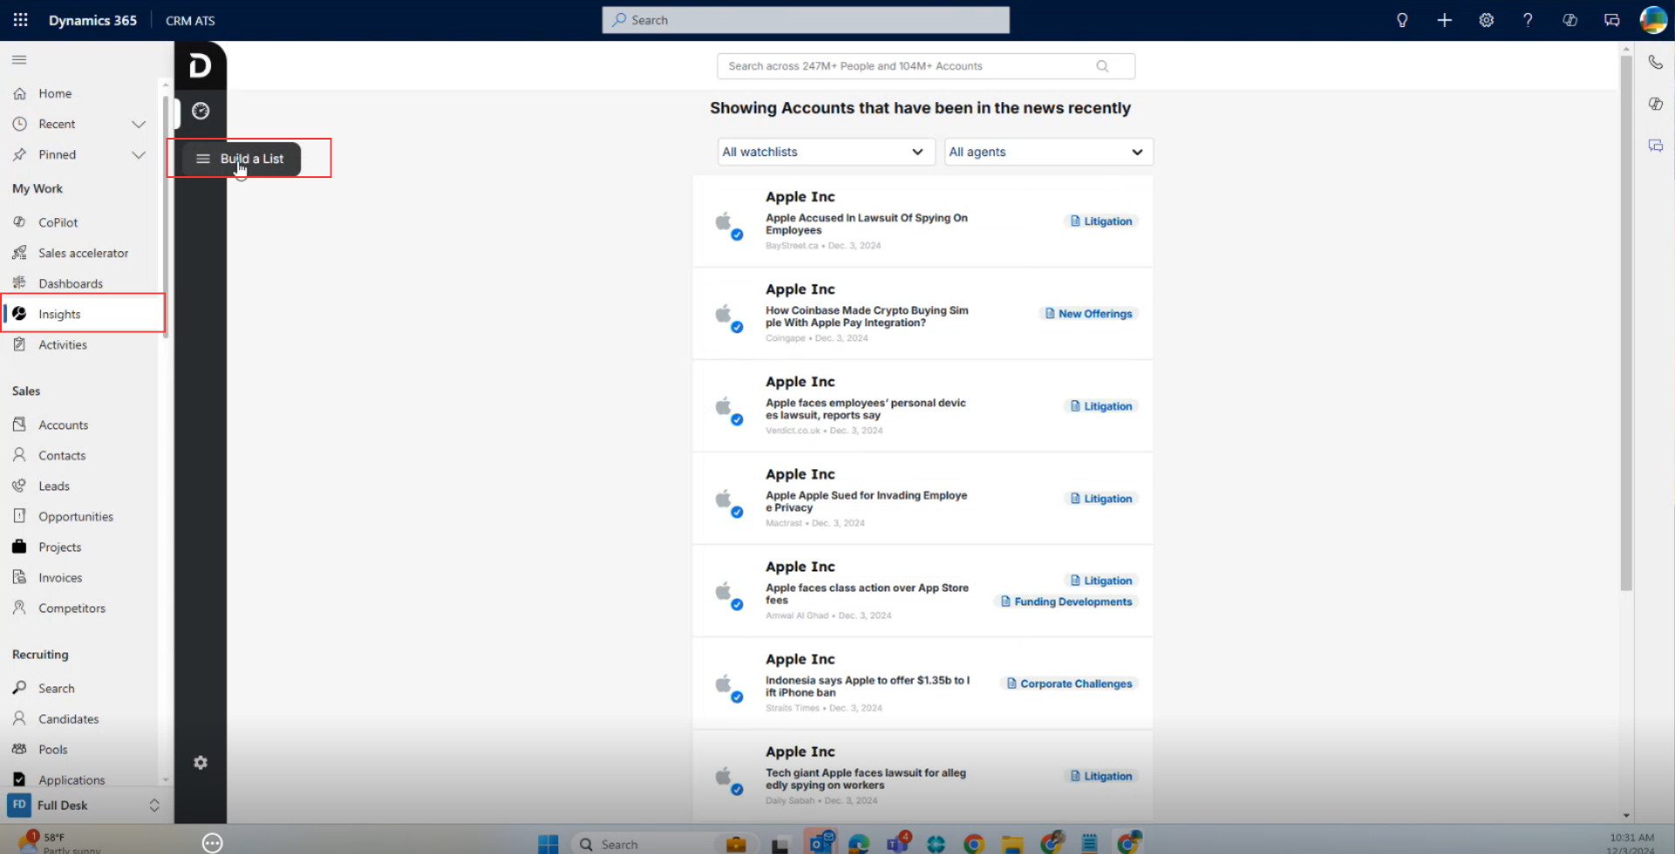Image resolution: width=1675 pixels, height=854 pixels.
Task: Click the New Offerings tag
Action: (1088, 314)
